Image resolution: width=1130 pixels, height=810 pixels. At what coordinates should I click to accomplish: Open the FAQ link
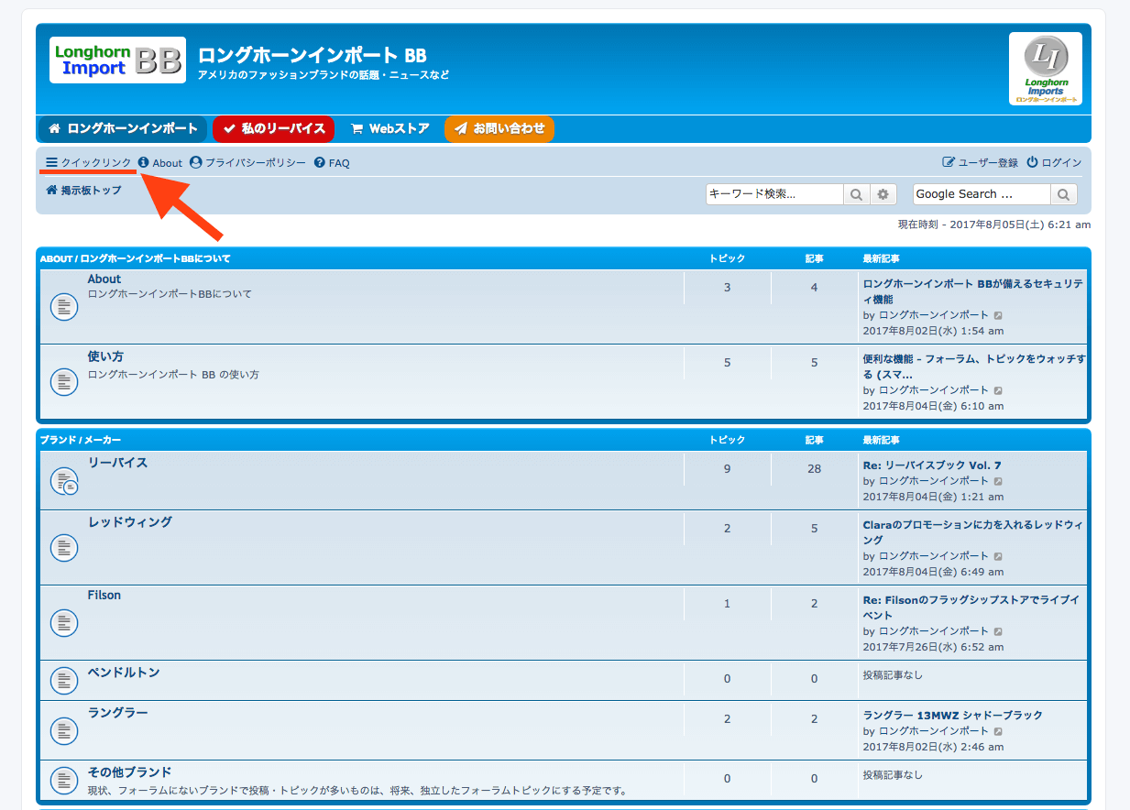click(332, 163)
